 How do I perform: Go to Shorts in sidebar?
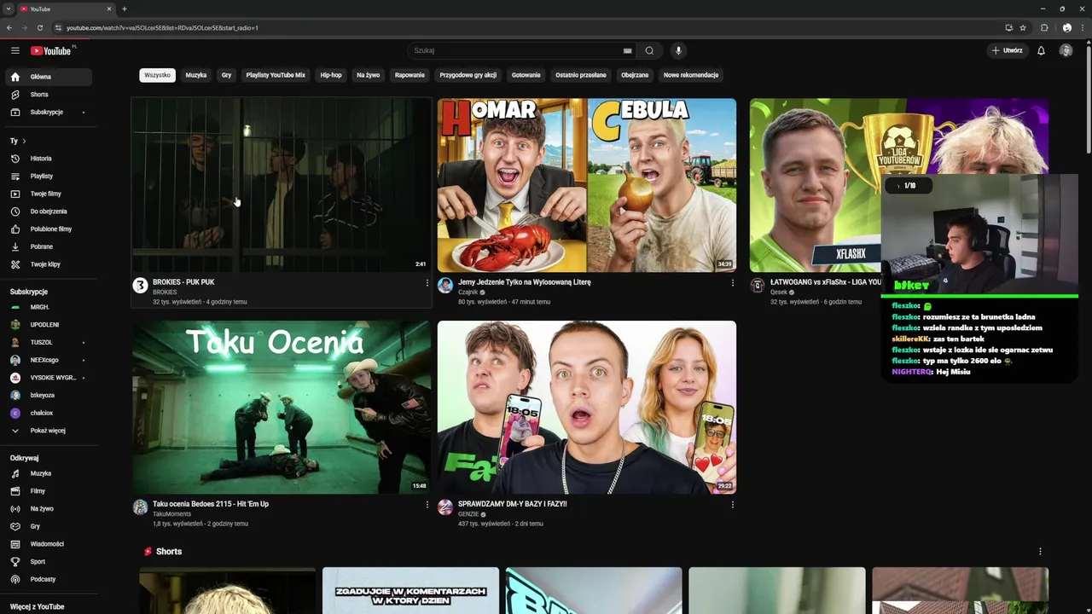(49, 95)
